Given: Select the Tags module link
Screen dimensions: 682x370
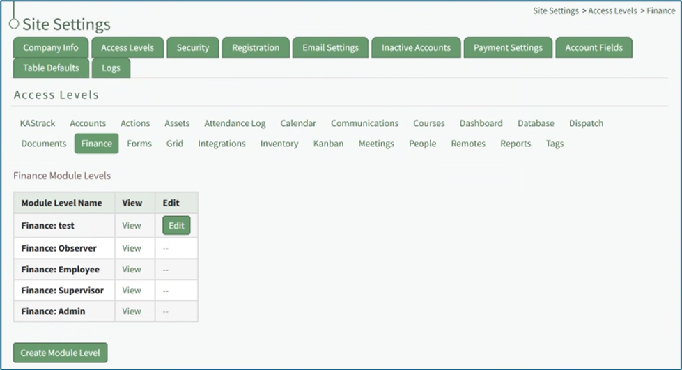Looking at the screenshot, I should coord(555,144).
